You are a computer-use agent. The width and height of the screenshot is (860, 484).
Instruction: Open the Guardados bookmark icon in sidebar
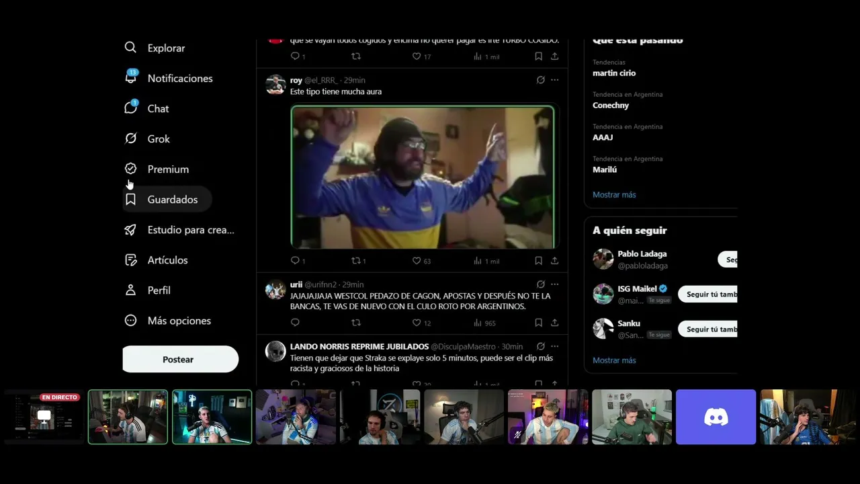[x=130, y=199]
